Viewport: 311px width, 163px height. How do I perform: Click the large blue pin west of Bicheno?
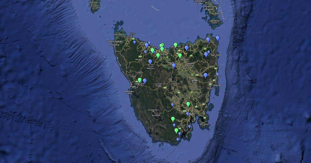point(206,76)
